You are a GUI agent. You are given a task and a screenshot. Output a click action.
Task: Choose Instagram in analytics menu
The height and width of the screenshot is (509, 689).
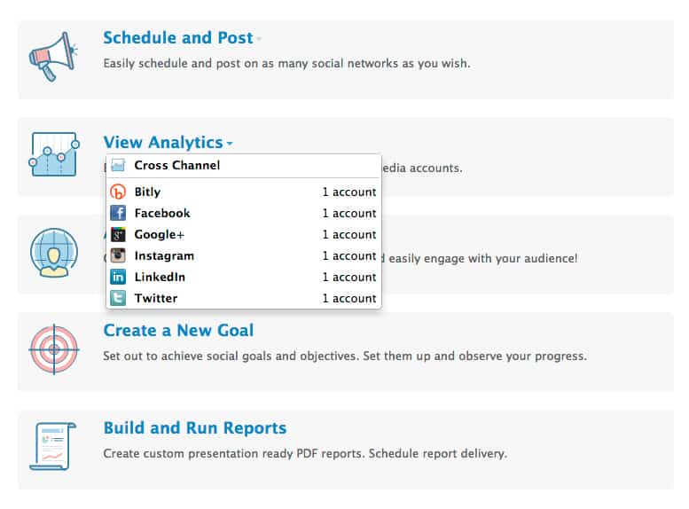pyautogui.click(x=244, y=255)
